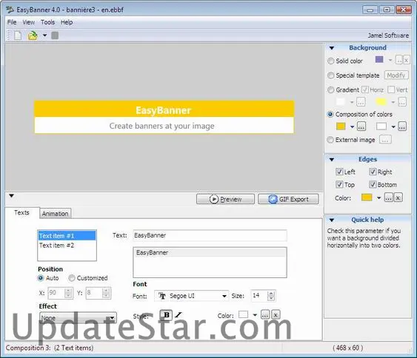Toggle the Horiz gradient checkbox
This screenshot has width=417, height=358.
pyautogui.click(x=365, y=89)
